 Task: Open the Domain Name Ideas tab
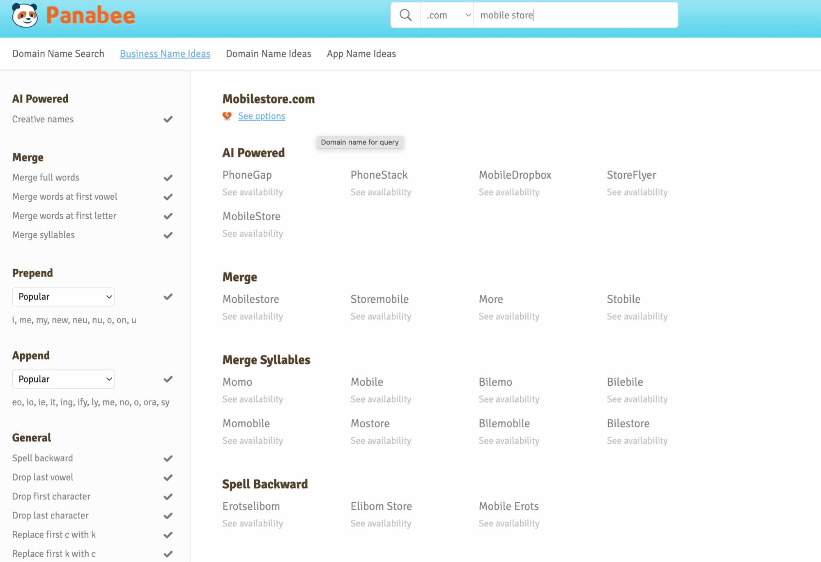tap(269, 54)
